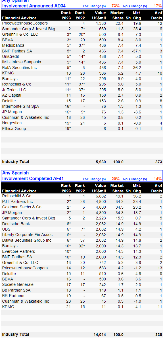Select the UBS advisor name
Viewport: 165px width, 344px height.
coord(6,229)
